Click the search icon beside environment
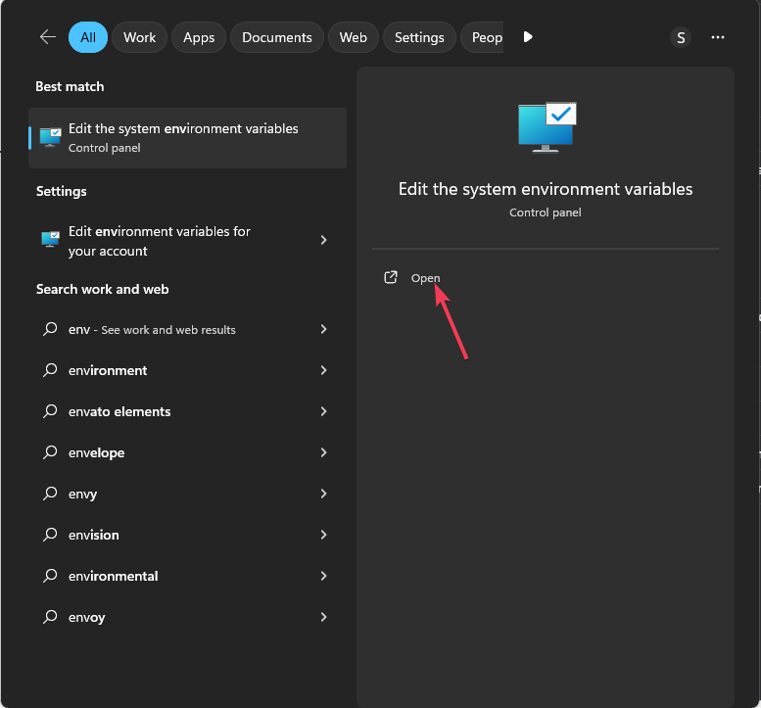The width and height of the screenshot is (761, 708). pos(50,370)
